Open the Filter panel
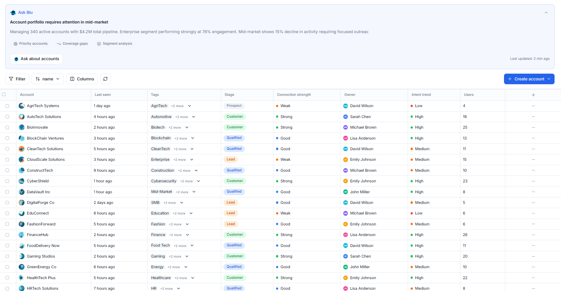 [17, 79]
